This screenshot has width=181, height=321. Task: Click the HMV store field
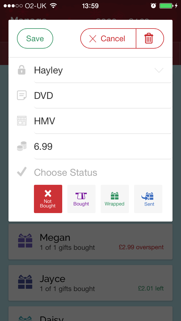[x=85, y=121]
